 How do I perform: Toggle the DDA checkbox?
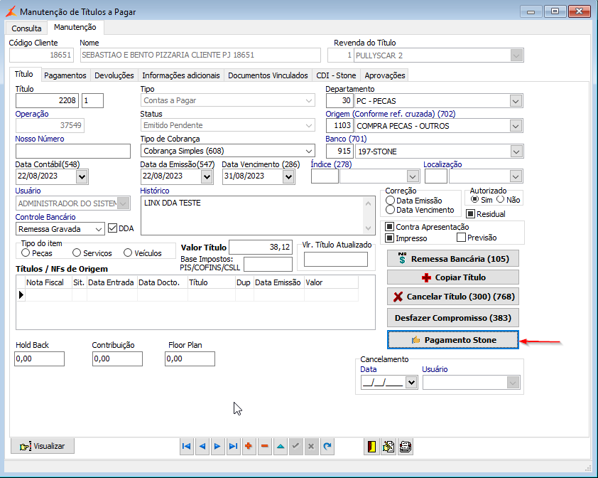click(x=112, y=228)
